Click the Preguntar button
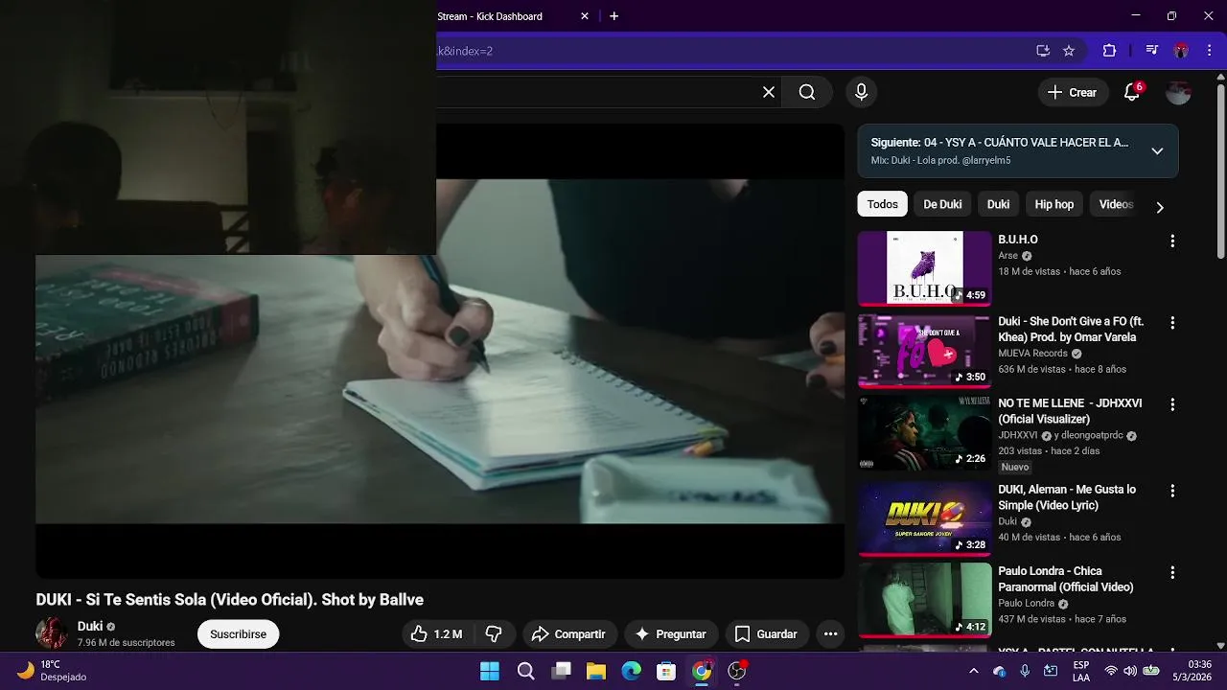The width and height of the screenshot is (1227, 690). click(671, 634)
